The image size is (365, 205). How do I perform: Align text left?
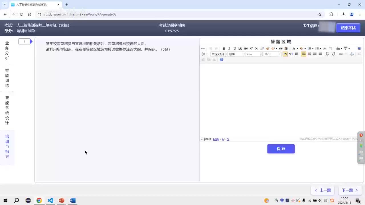(x=304, y=54)
